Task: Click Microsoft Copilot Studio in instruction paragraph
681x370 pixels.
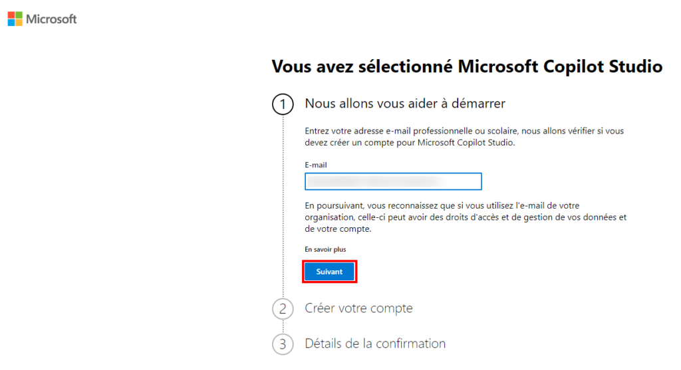Action: (x=466, y=142)
